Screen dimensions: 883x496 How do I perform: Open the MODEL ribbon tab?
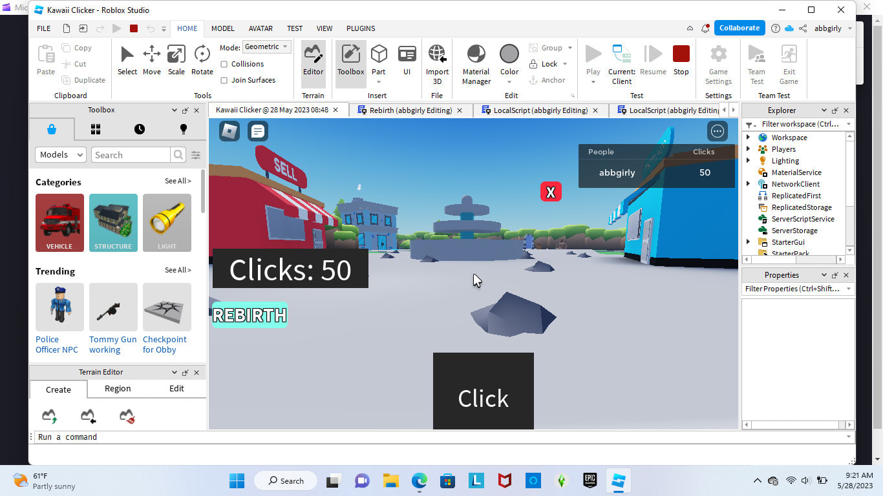(x=223, y=28)
